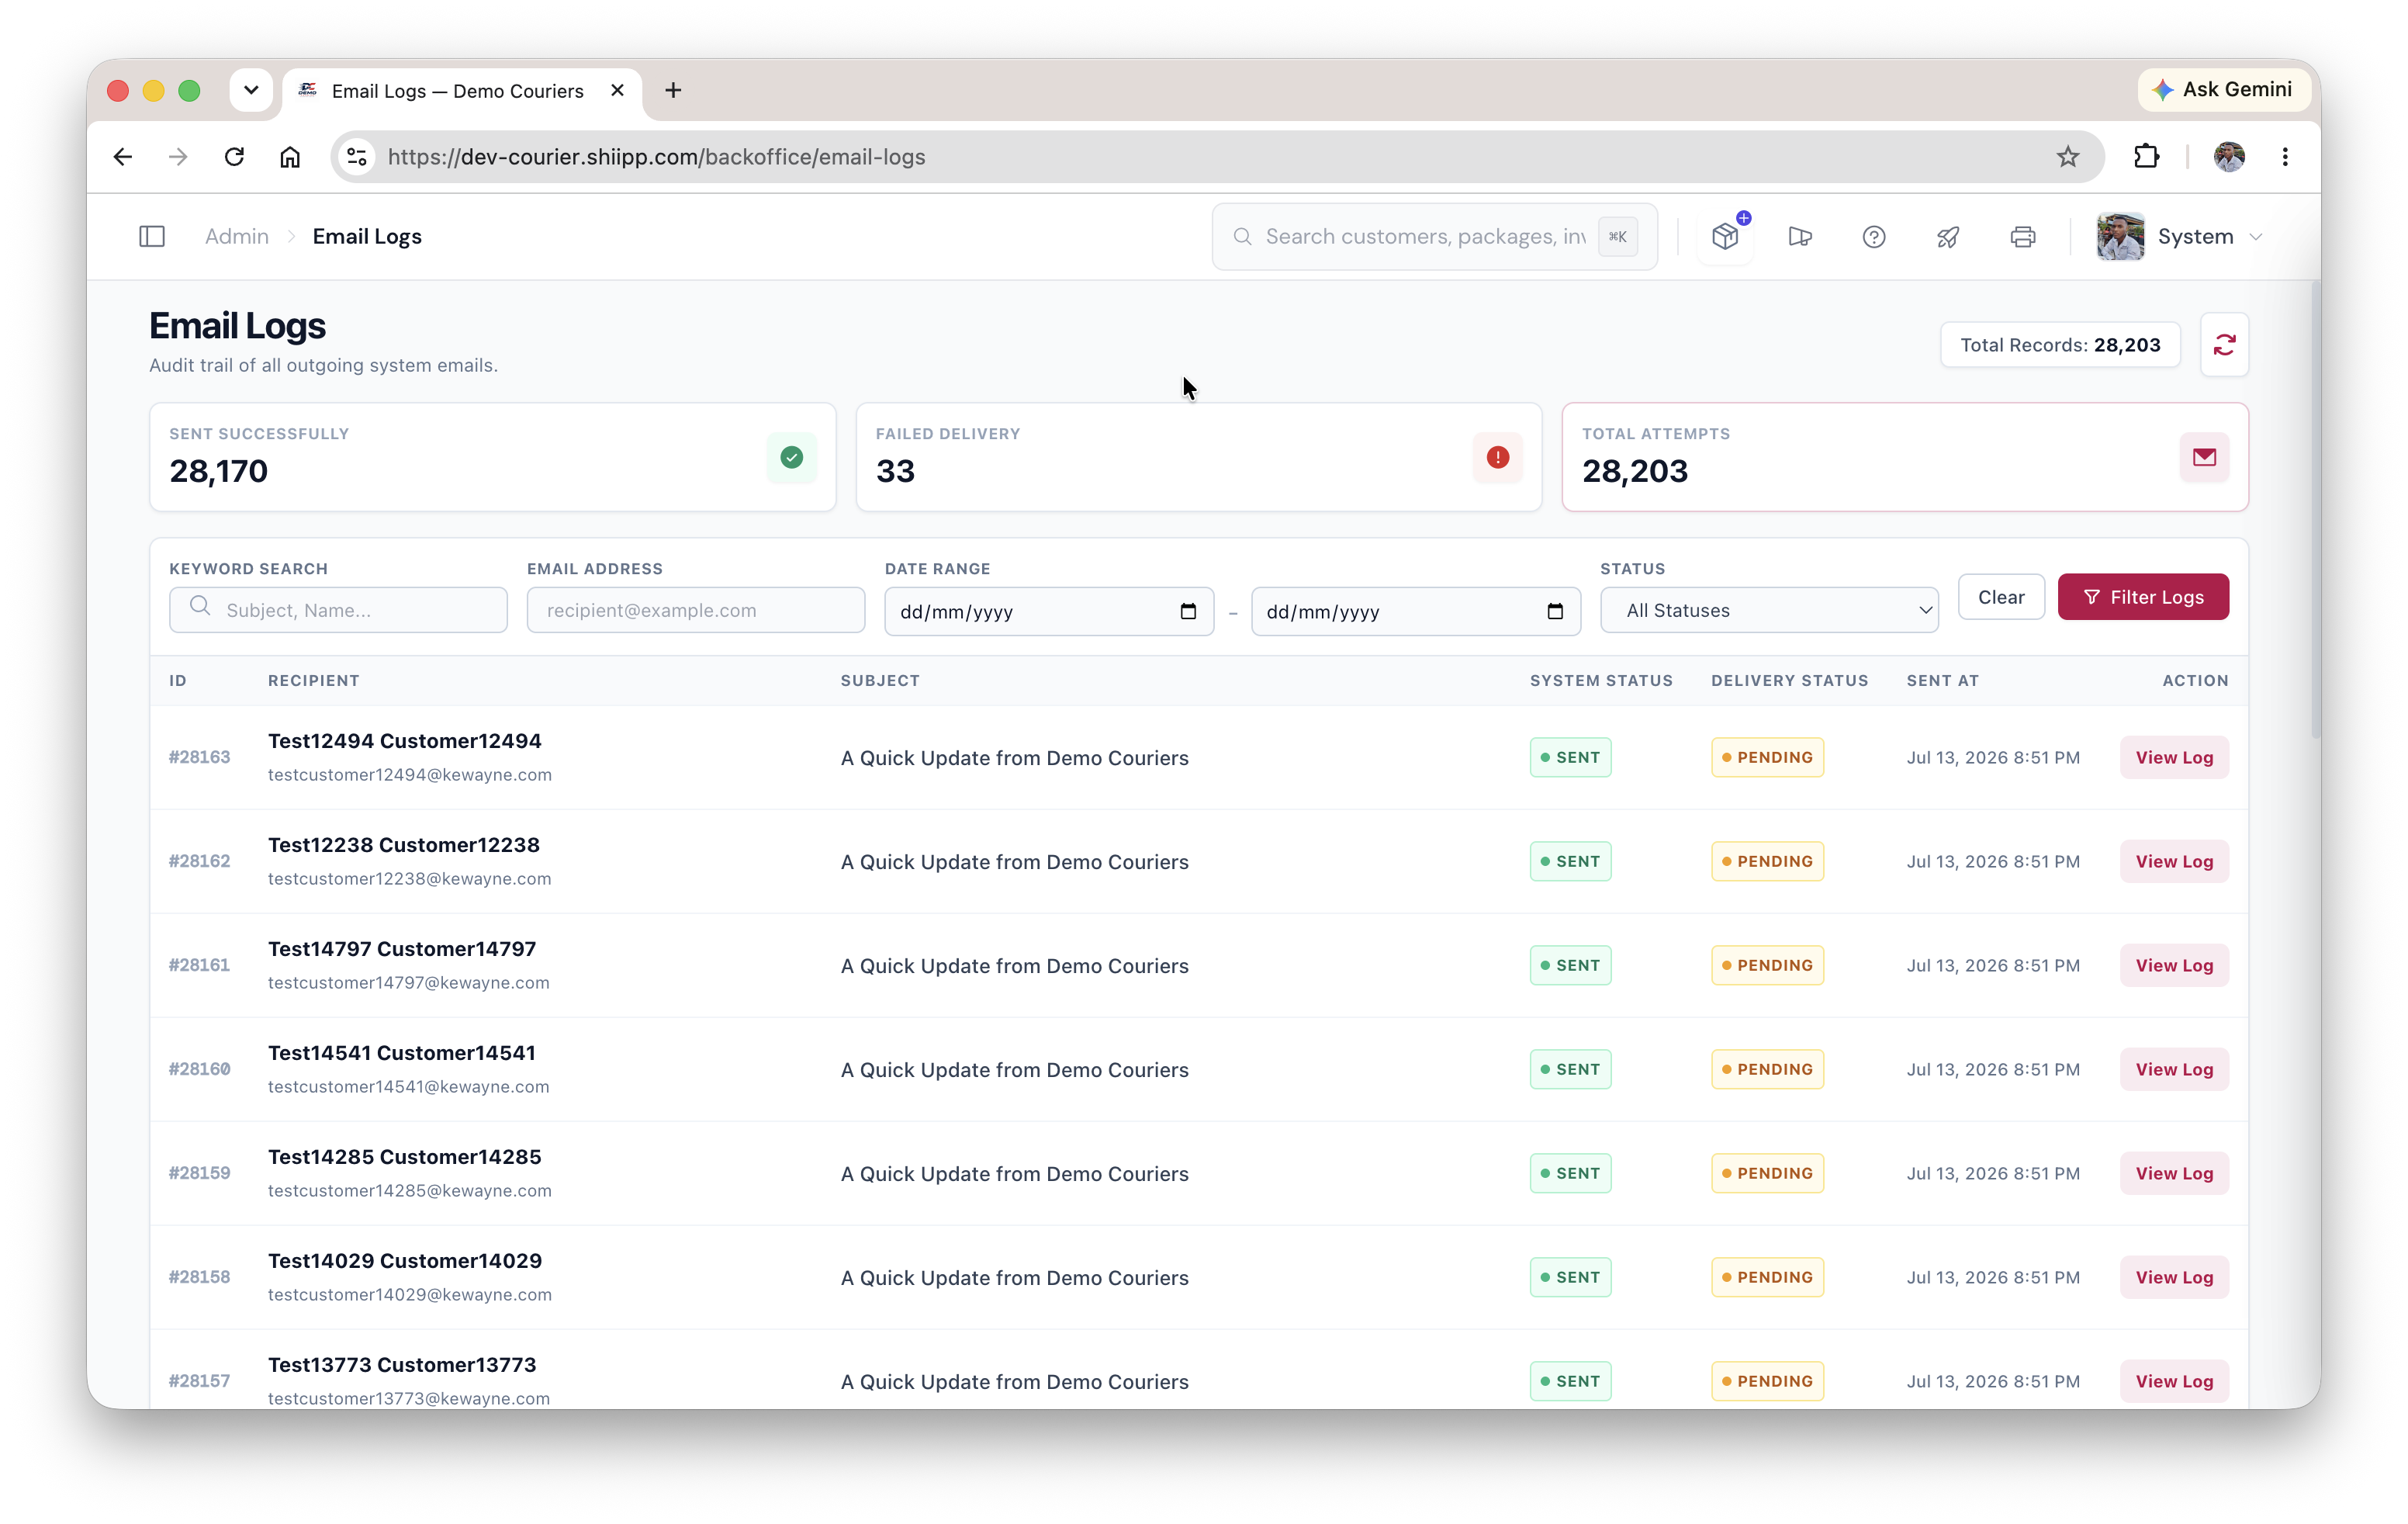Screen dimensions: 2408x1524
Task: Click the browser home icon
Action: tap(290, 157)
